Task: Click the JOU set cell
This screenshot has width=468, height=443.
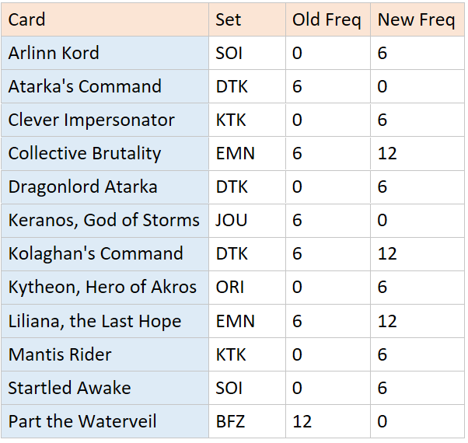Action: (x=247, y=221)
